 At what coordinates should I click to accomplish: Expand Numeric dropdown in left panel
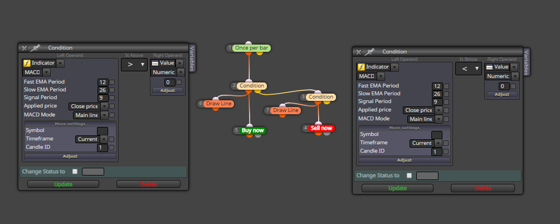click(181, 72)
